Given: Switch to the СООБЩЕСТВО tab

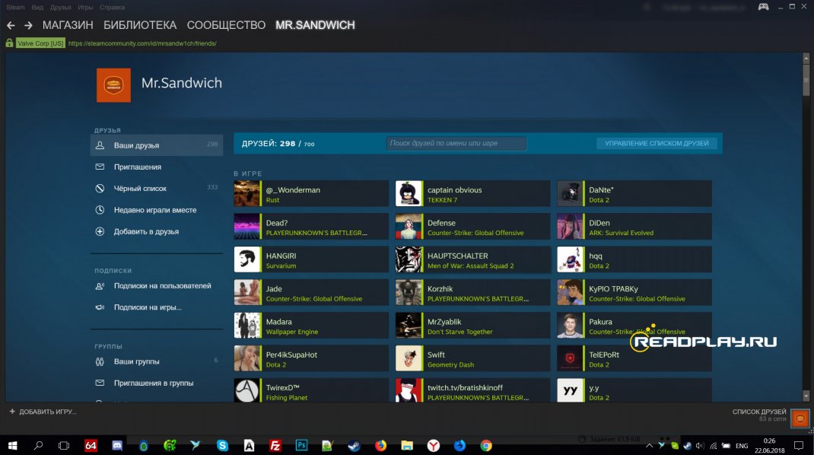Looking at the screenshot, I should tap(227, 25).
